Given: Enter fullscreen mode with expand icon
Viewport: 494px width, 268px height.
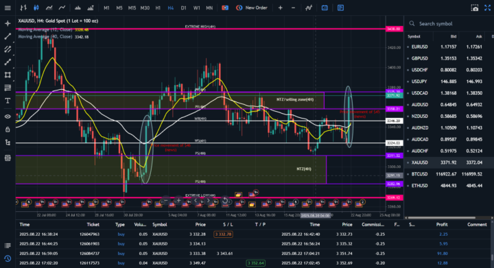Looking at the screenshot, I should [487, 8].
